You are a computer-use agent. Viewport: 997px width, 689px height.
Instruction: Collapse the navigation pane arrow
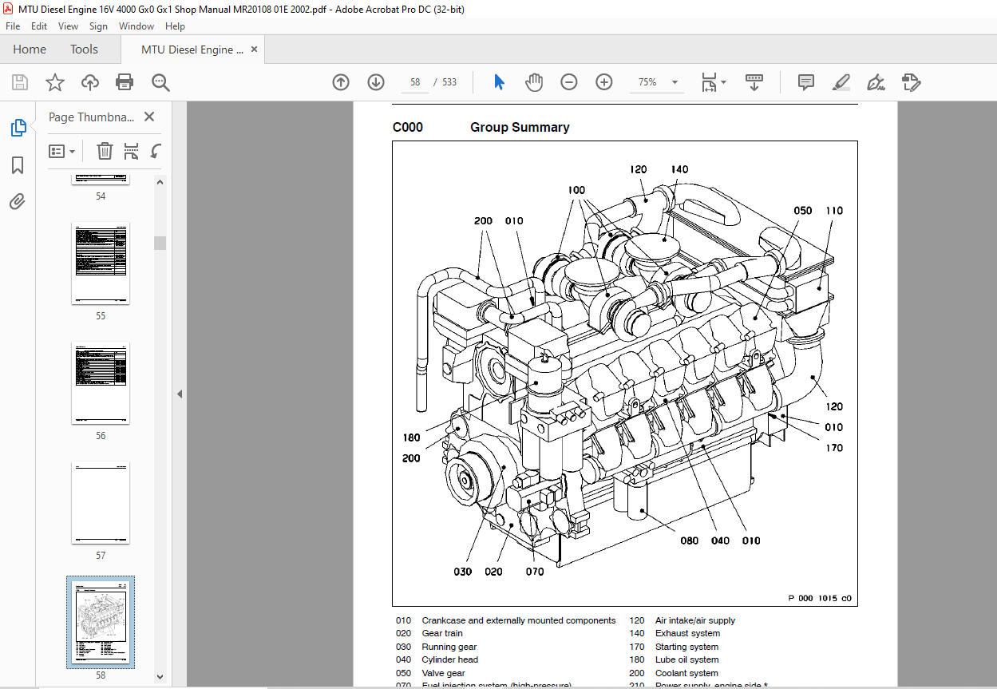pos(180,394)
